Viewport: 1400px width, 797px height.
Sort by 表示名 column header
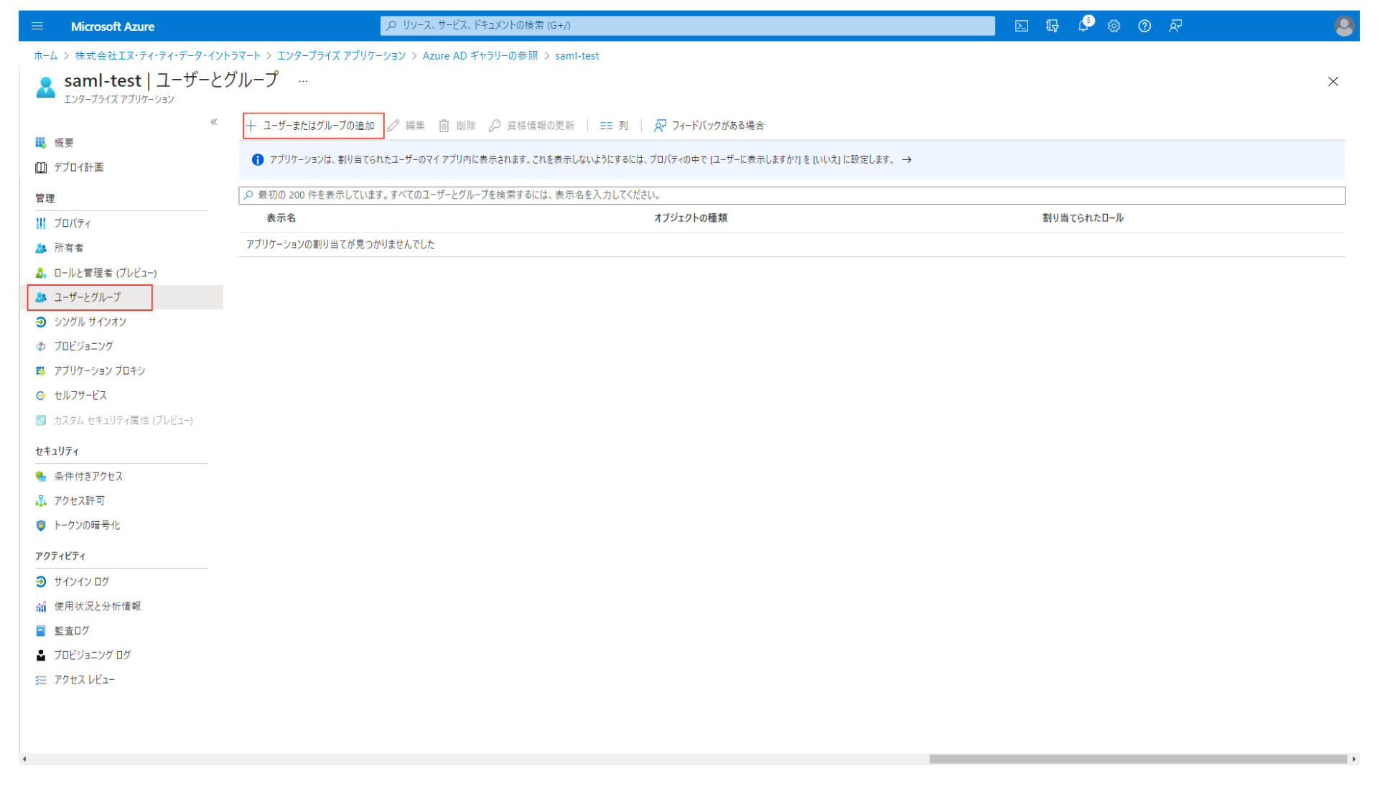(281, 218)
